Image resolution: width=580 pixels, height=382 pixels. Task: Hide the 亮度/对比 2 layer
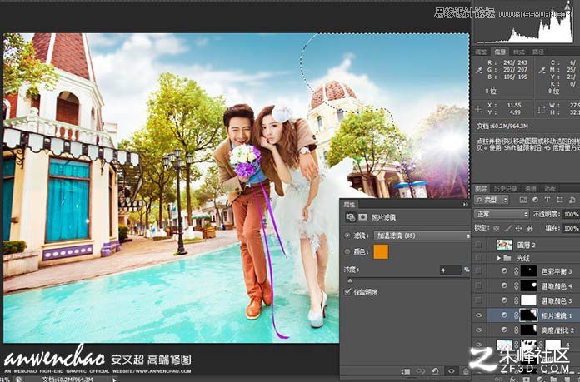pyautogui.click(x=478, y=330)
